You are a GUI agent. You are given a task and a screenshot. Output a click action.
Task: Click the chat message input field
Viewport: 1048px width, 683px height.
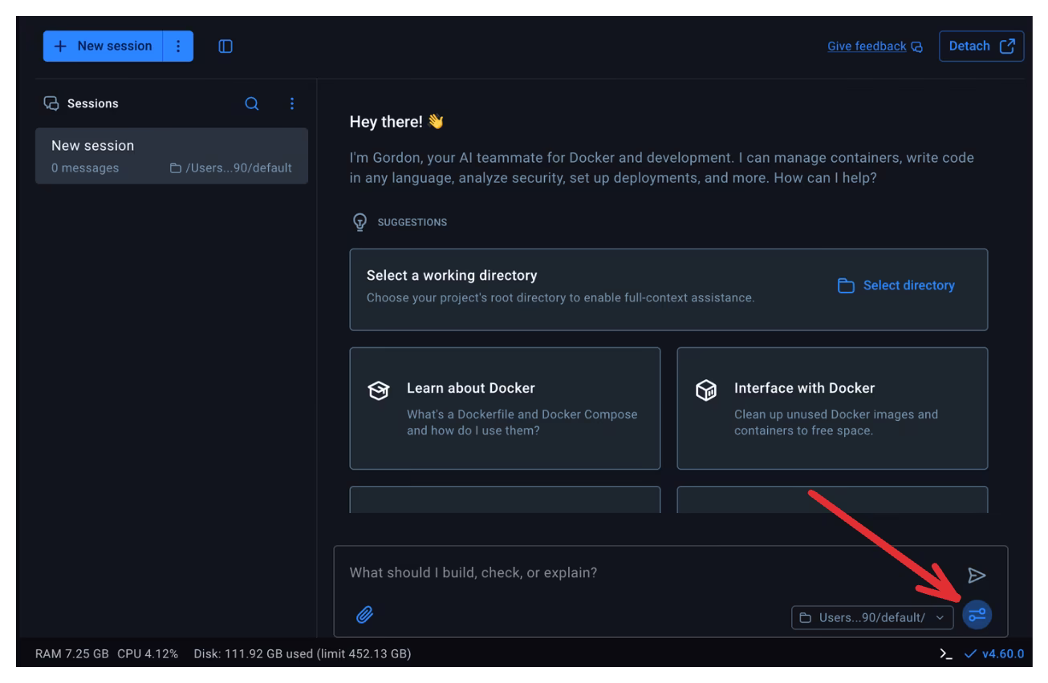562,572
